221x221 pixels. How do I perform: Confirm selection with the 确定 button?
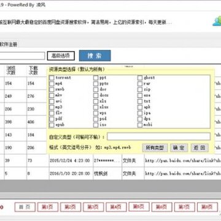point(179,148)
